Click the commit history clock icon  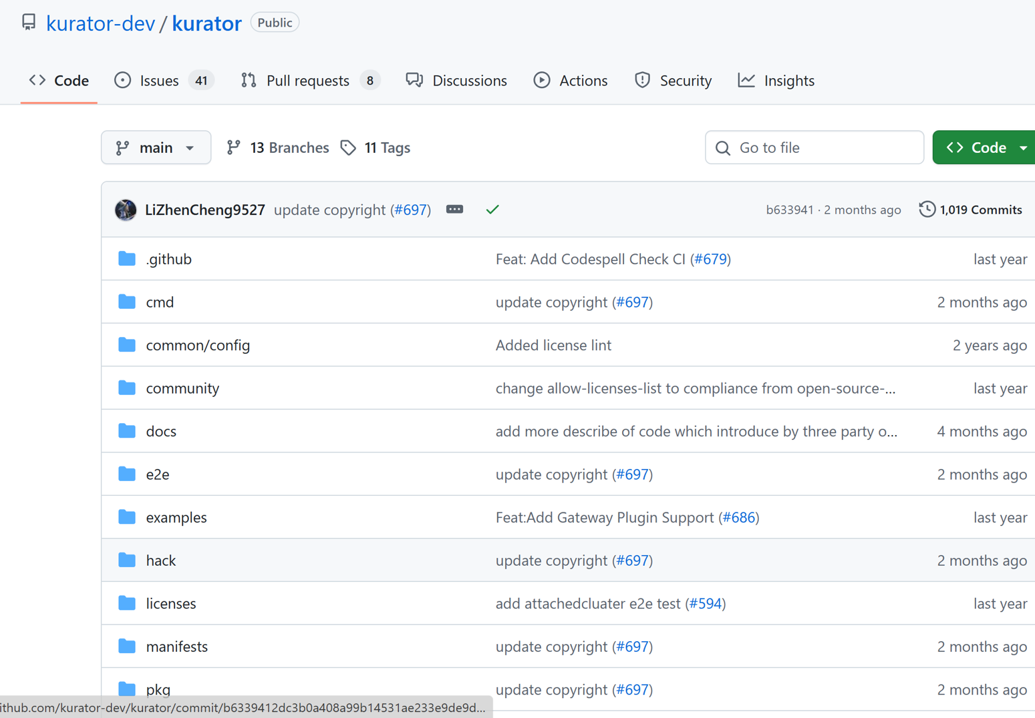click(927, 210)
